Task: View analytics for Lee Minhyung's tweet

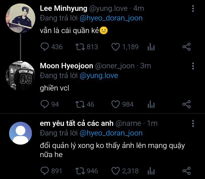Action: (x=151, y=47)
